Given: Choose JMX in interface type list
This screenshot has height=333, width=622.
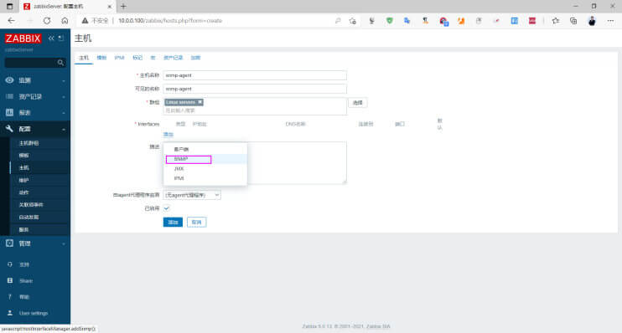Looking at the screenshot, I should click(205, 169).
